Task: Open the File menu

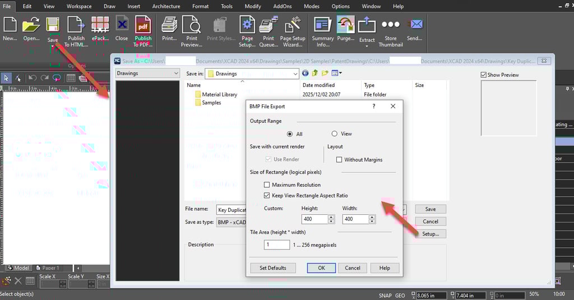Action: pos(7,6)
